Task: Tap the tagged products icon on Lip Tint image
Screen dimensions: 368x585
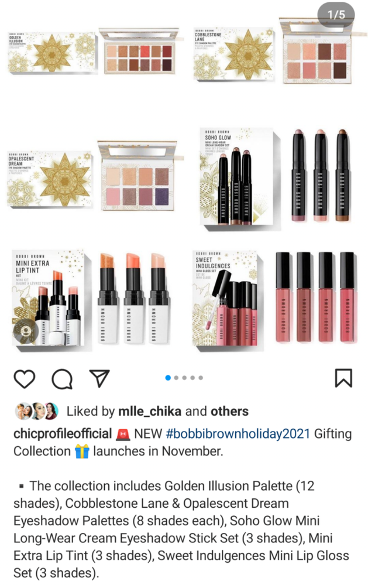Action: click(26, 330)
